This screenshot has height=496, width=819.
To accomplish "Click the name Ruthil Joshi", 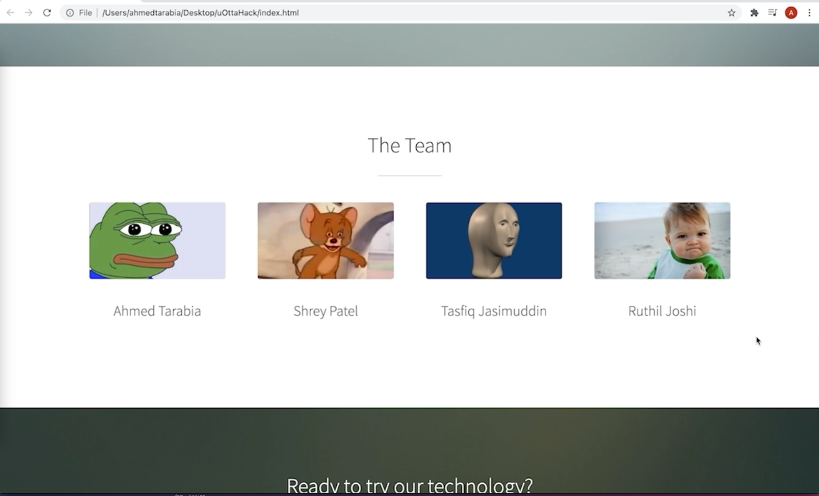I will 662,311.
